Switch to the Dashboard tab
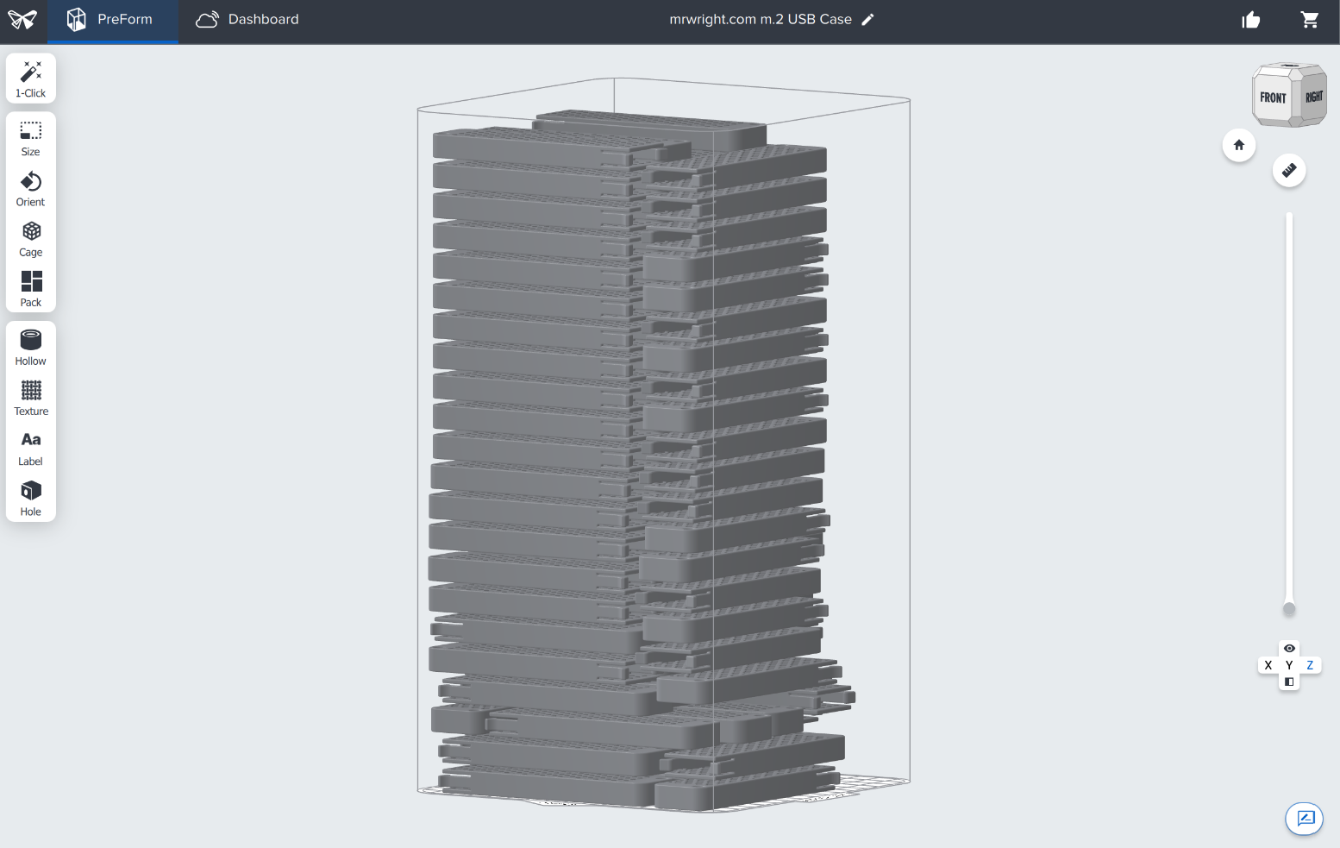The width and height of the screenshot is (1340, 848). (x=247, y=20)
